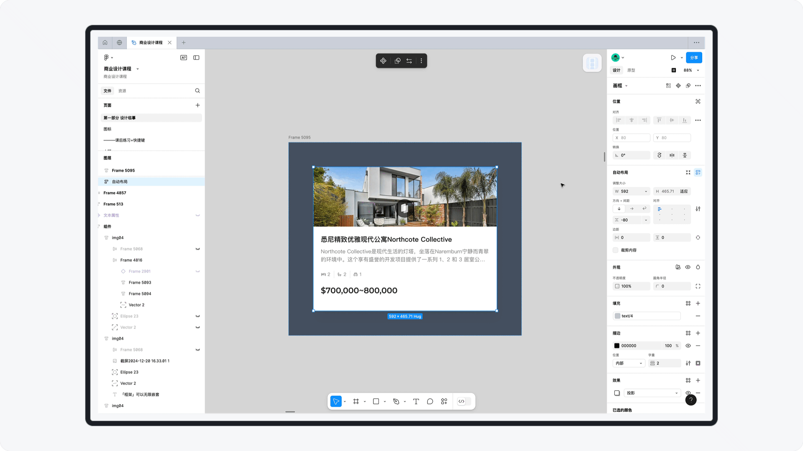The image size is (803, 451).
Task: Toggle 投影 effect visibility eye icon
Action: tap(688, 393)
